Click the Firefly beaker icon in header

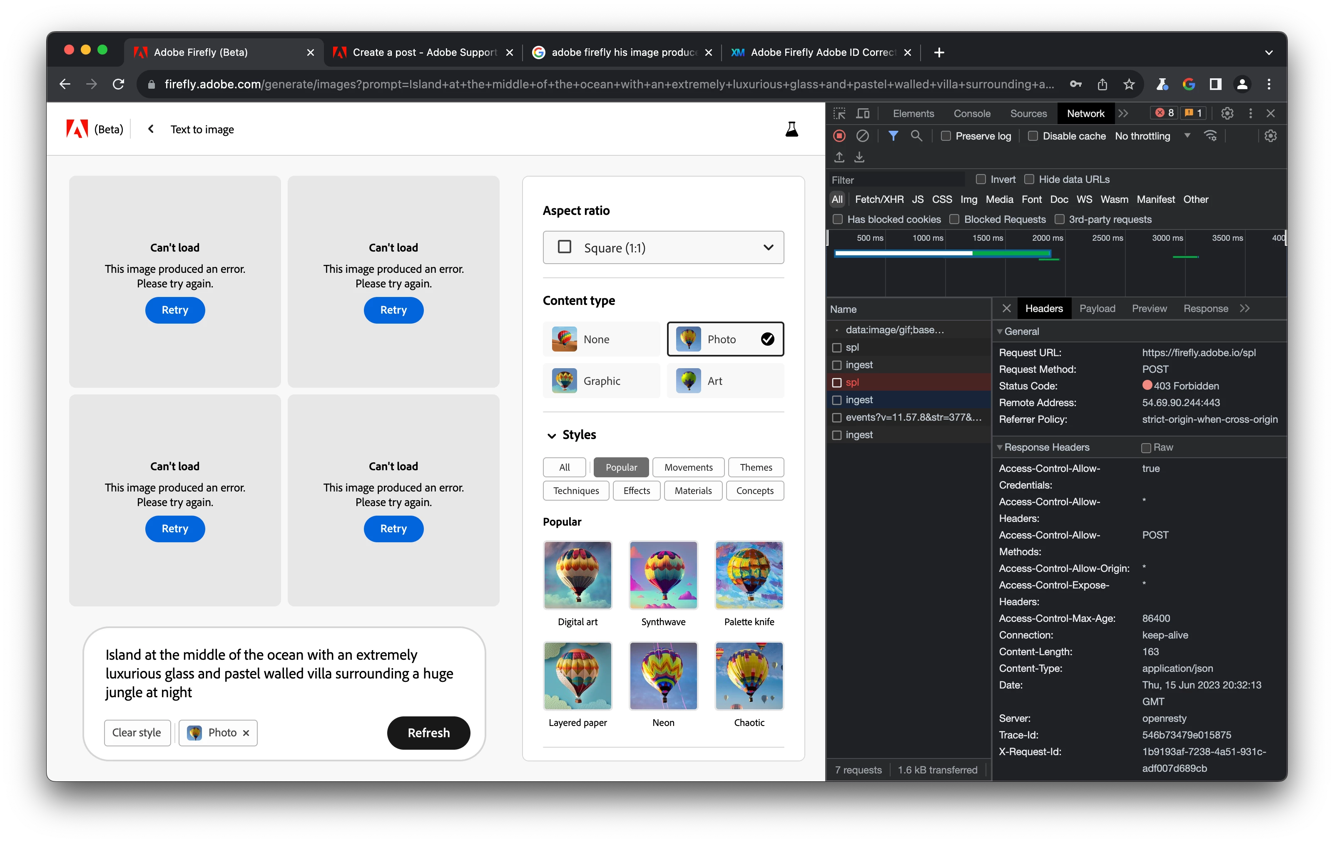coord(791,129)
